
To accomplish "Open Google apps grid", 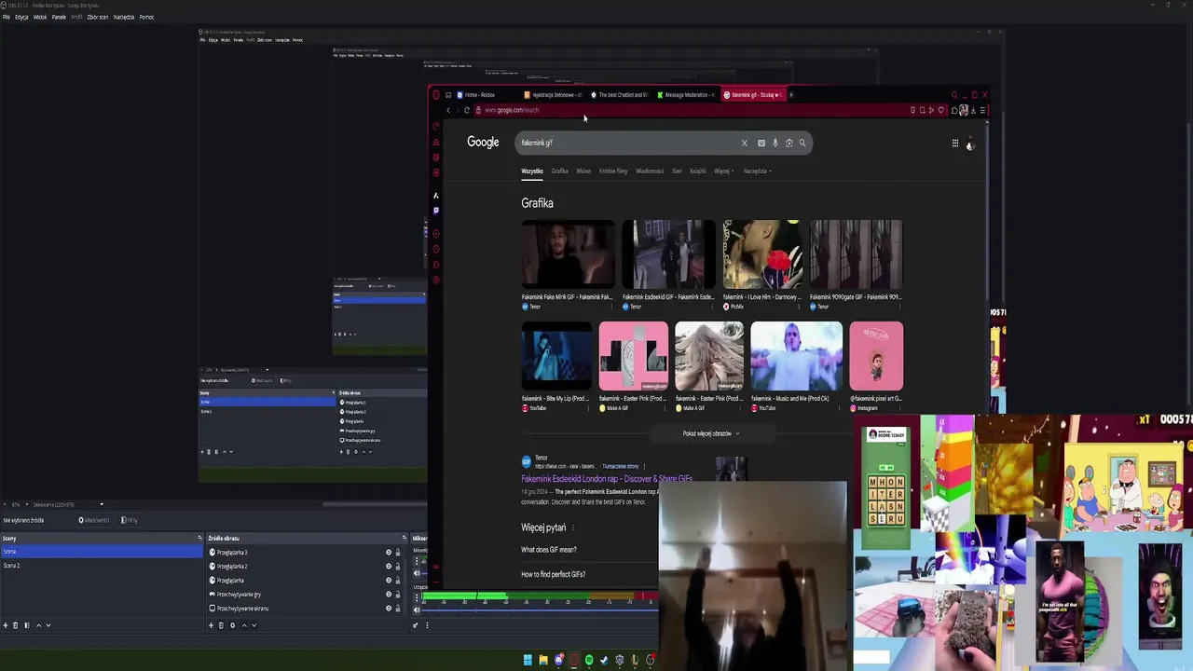I will pos(955,143).
